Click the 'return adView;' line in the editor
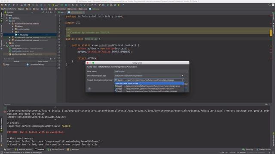This screenshot has width=275, height=154. pyautogui.click(x=87, y=58)
